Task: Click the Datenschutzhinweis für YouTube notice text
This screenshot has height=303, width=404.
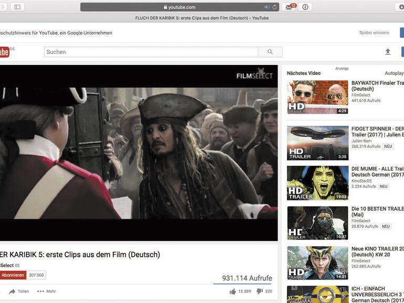Action: coord(56,33)
